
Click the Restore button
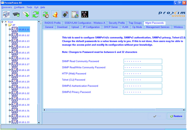(176, 116)
